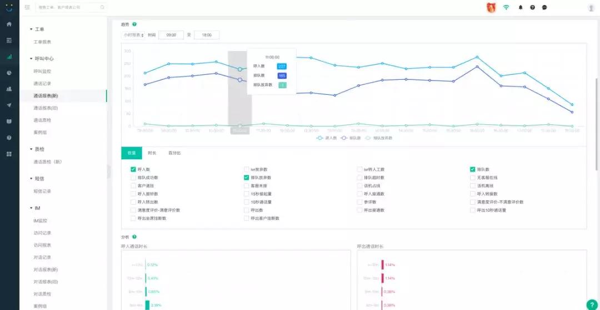
Task: Click the paper plane sidebar icon
Action: pos(9,105)
